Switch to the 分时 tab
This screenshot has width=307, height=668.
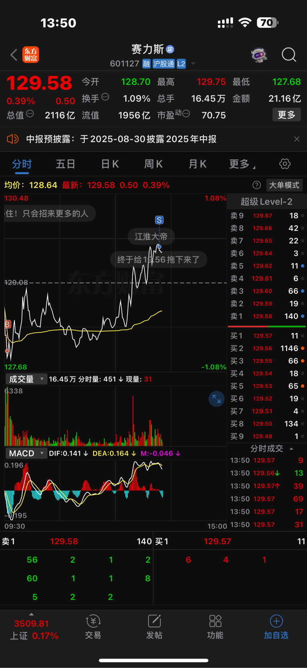click(22, 164)
